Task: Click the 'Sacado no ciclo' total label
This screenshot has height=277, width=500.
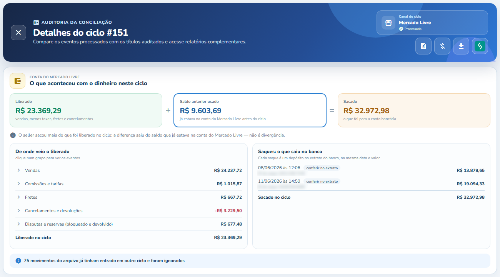Action: [274, 197]
